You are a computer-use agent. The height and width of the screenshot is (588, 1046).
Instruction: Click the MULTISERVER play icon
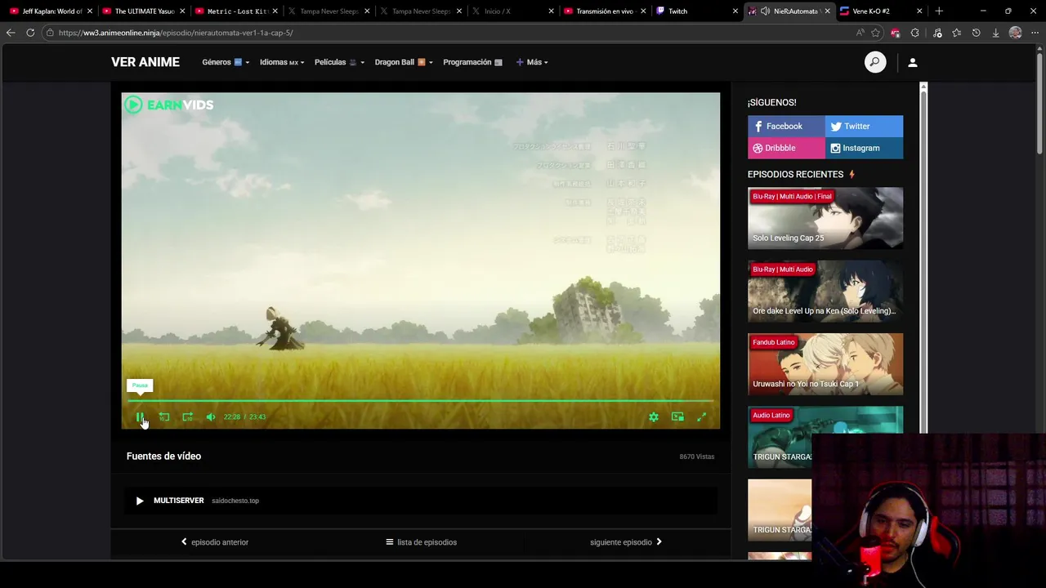click(x=140, y=501)
